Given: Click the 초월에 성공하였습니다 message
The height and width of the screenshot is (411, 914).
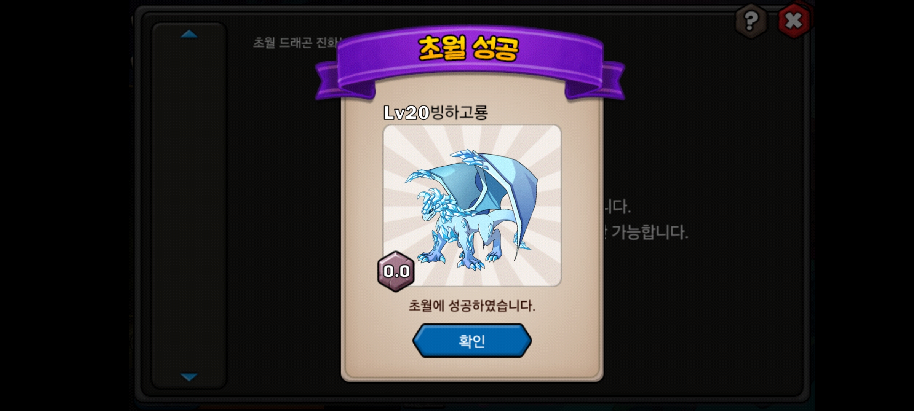Looking at the screenshot, I should click(x=472, y=306).
